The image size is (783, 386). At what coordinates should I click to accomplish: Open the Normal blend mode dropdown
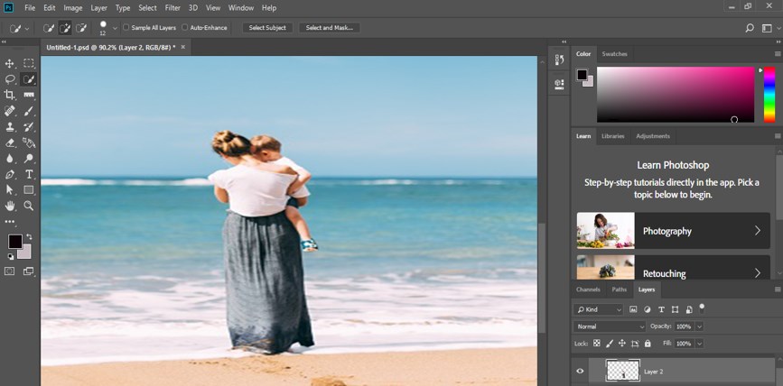coord(611,326)
